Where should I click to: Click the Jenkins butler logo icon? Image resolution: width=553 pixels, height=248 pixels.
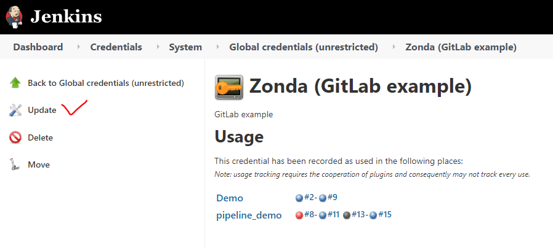tap(14, 17)
